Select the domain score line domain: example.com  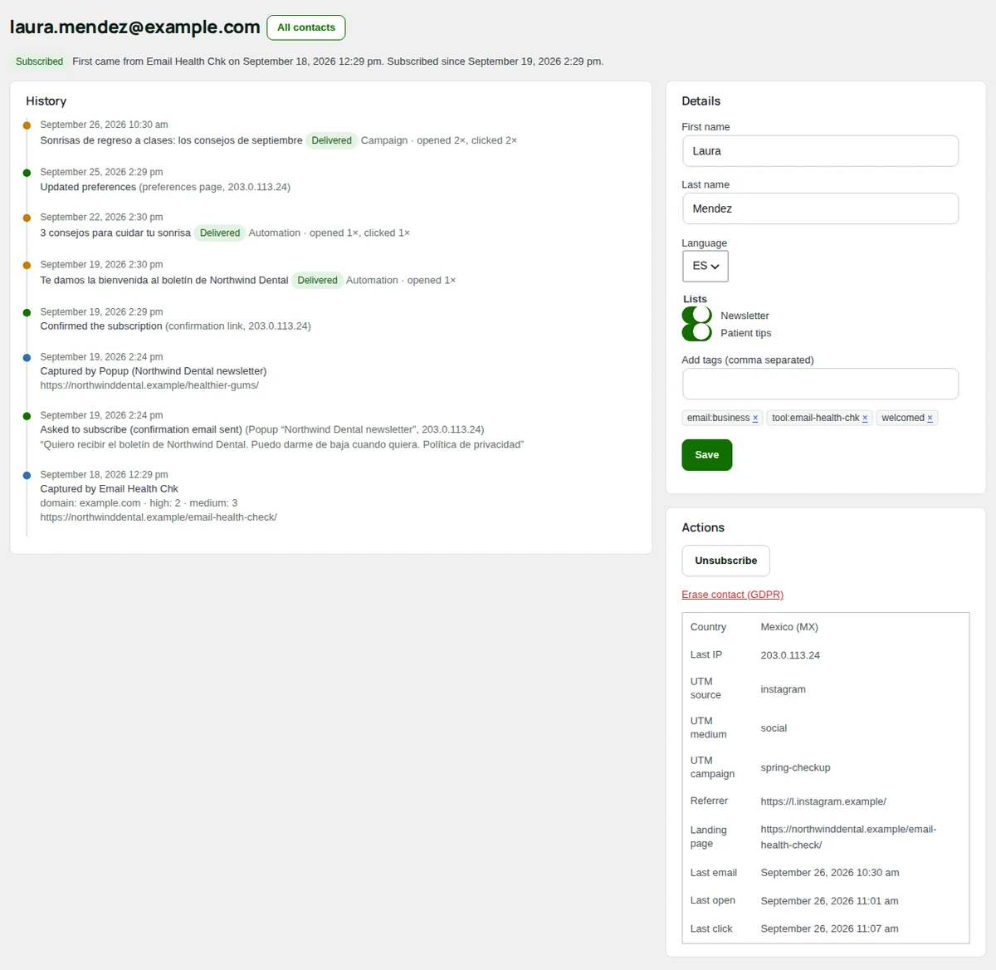(x=139, y=503)
